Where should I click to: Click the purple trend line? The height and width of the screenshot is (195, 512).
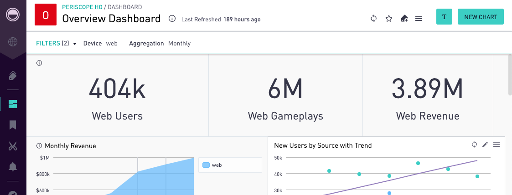(x=404, y=177)
